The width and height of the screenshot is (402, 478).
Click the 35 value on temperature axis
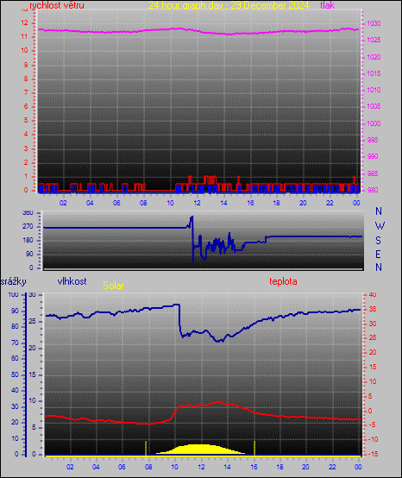click(x=373, y=309)
